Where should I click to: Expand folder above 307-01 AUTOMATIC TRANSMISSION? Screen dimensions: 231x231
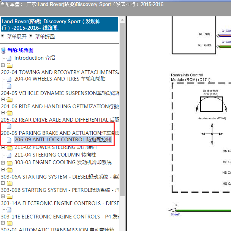coord(3,223)
